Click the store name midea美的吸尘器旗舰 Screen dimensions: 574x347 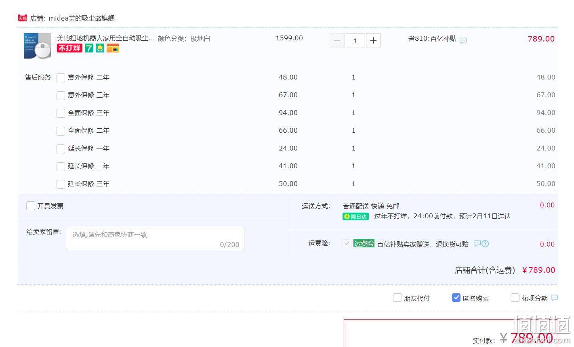pos(82,18)
